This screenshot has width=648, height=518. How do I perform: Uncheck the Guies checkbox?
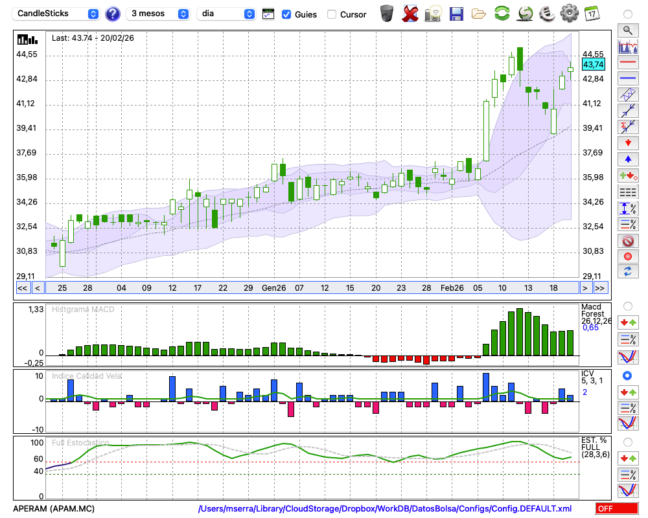click(x=286, y=14)
